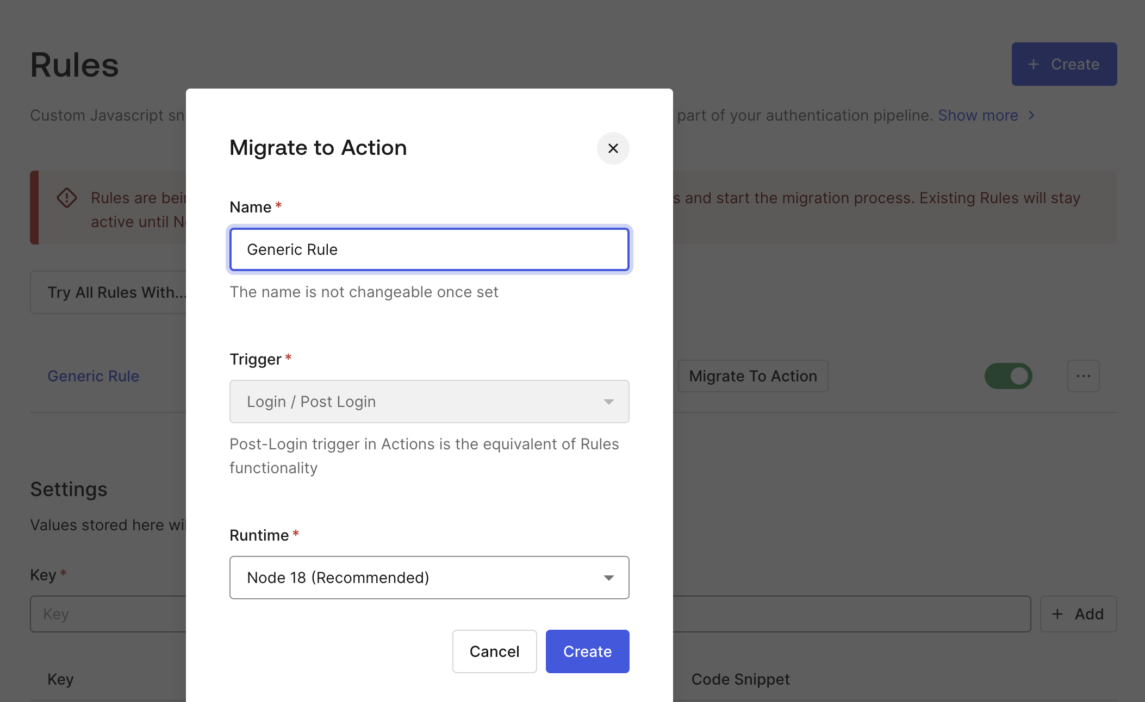1145x702 pixels.
Task: Click the three-dots menu for Generic Rule
Action: coord(1083,376)
